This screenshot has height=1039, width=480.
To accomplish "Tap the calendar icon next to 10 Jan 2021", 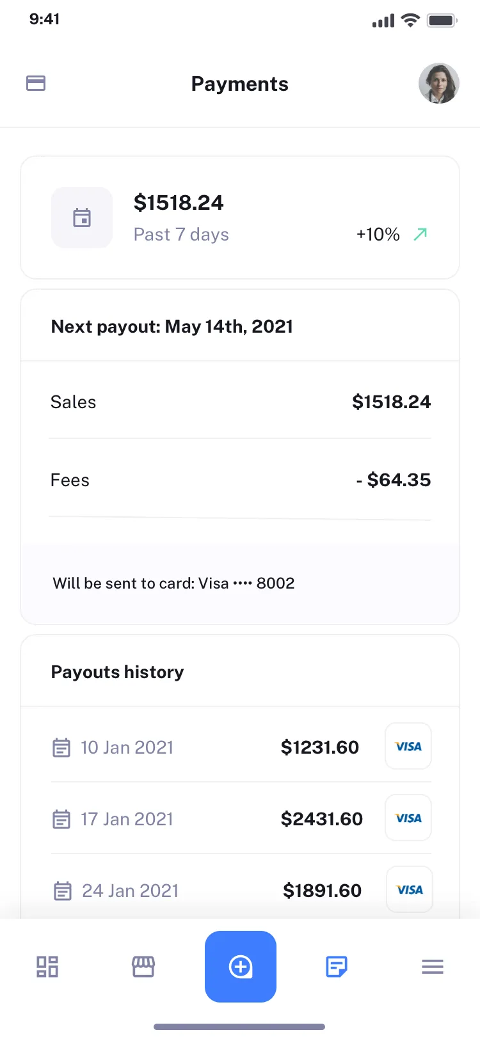I will pos(61,747).
